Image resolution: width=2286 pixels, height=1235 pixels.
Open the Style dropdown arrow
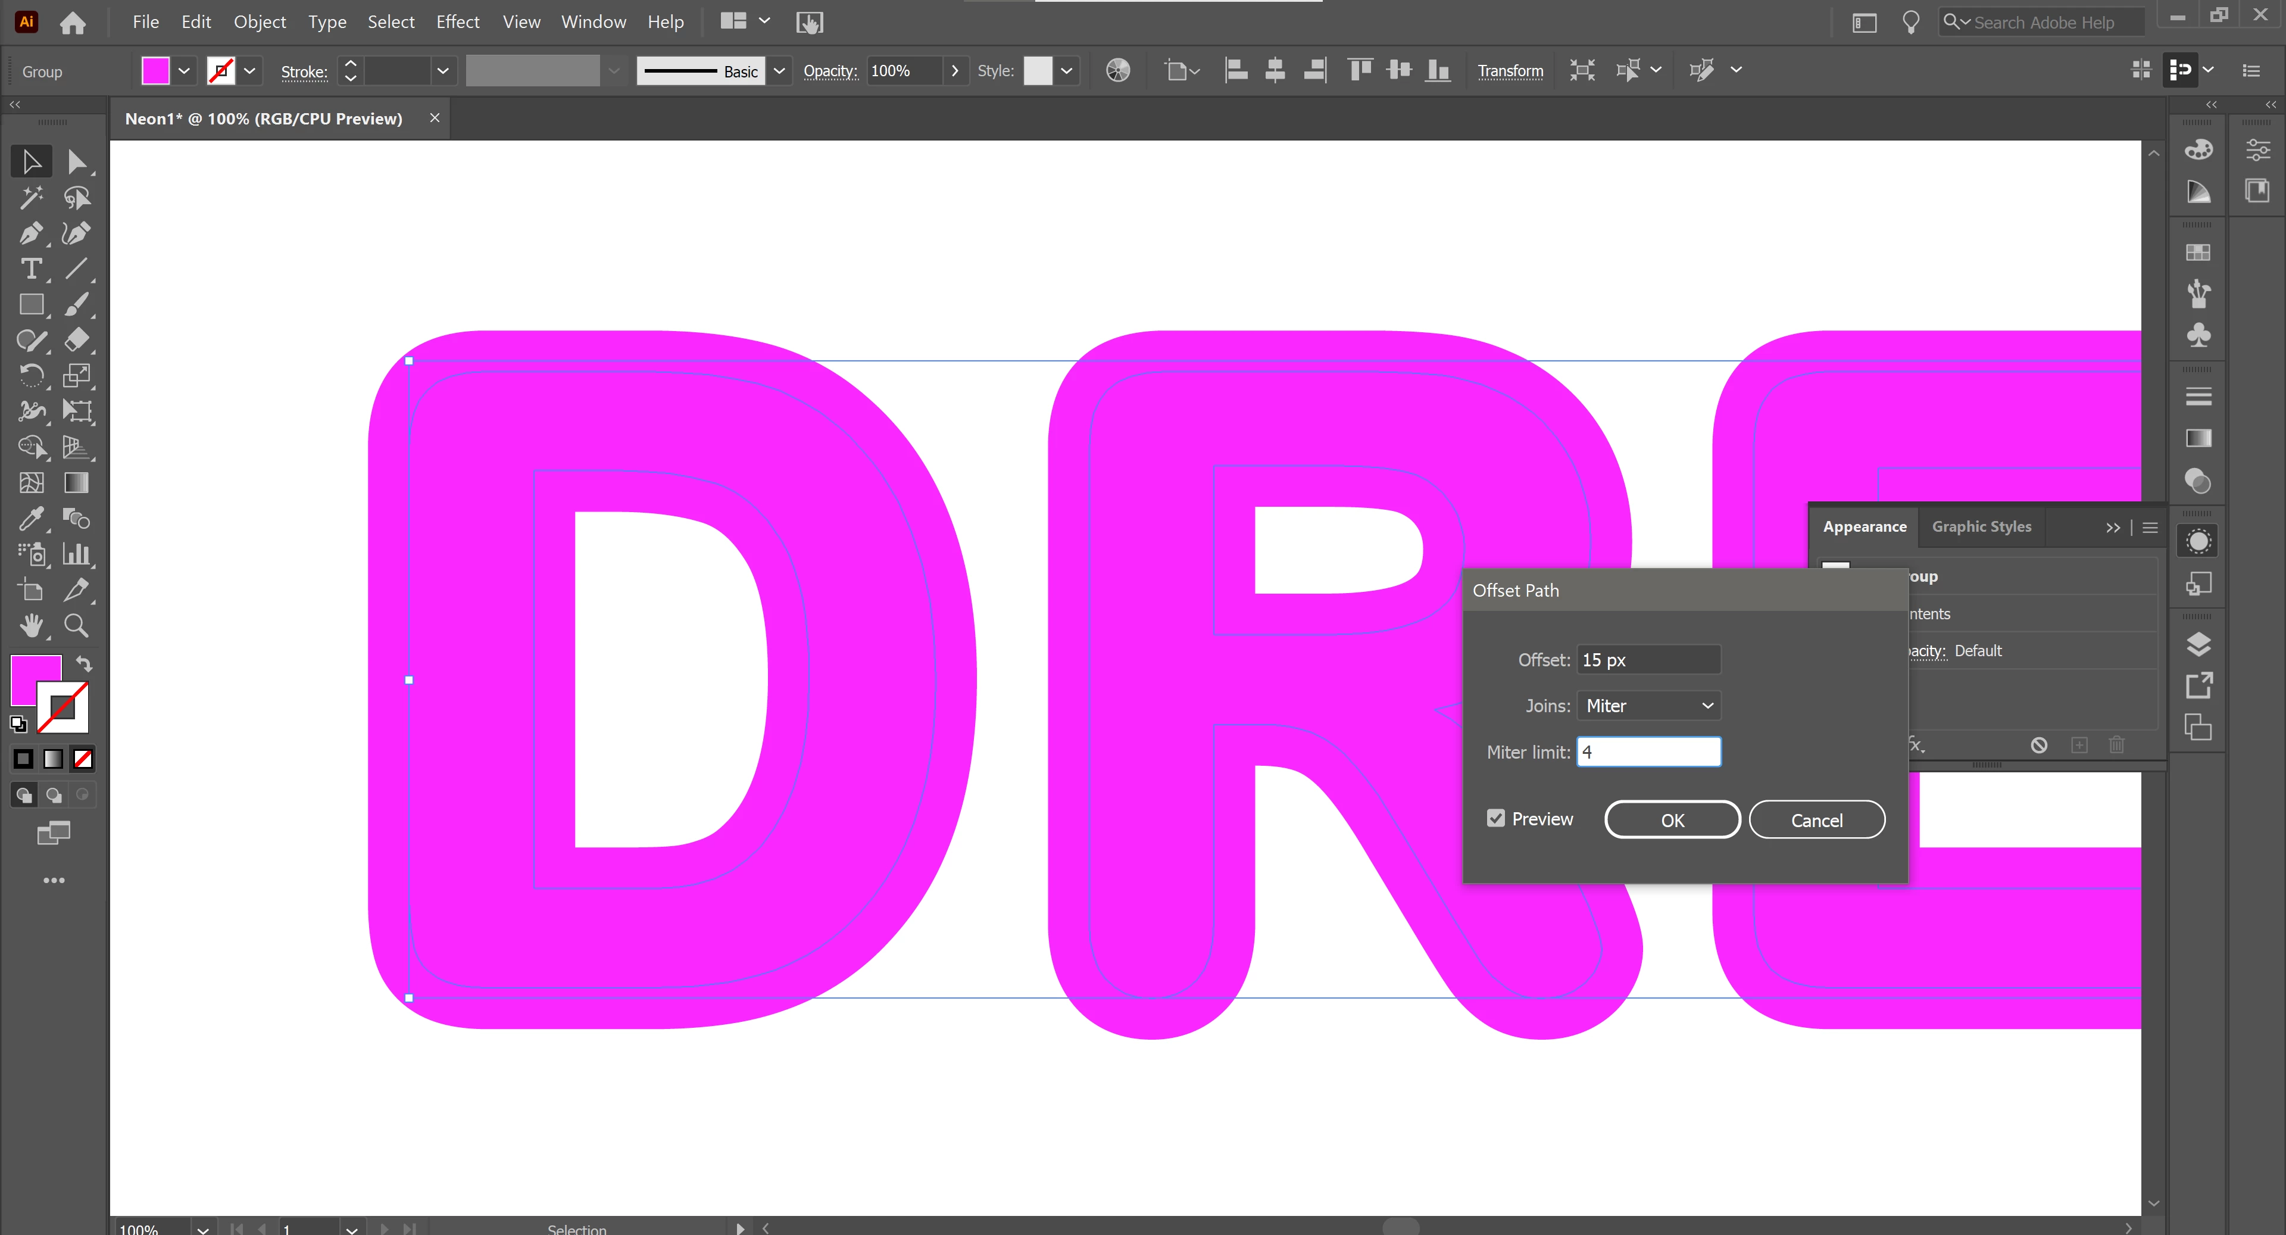click(1067, 71)
